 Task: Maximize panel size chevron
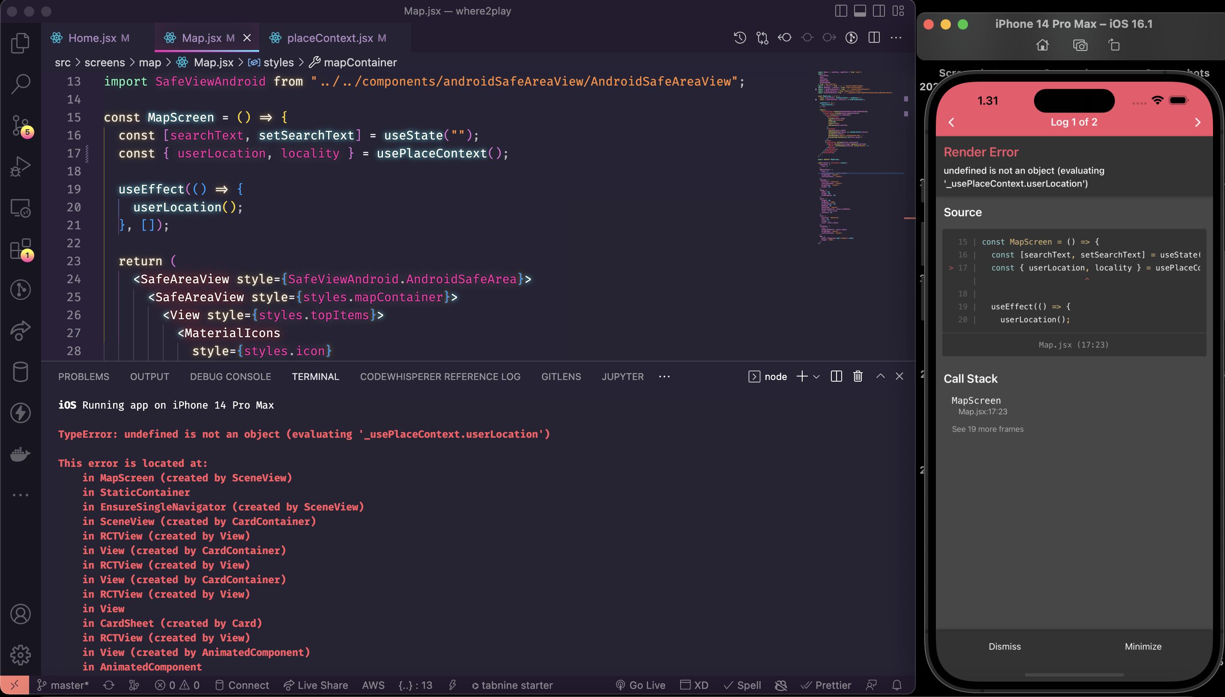881,376
